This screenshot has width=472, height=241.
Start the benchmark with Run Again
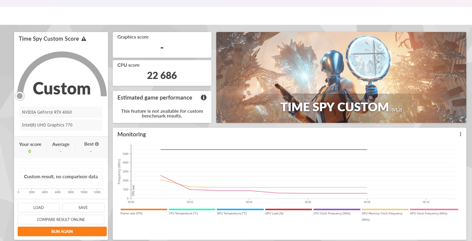(62, 231)
